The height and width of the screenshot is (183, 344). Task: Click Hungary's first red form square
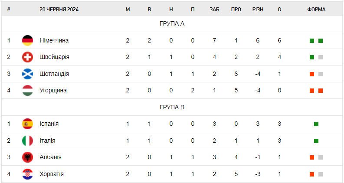312,91
